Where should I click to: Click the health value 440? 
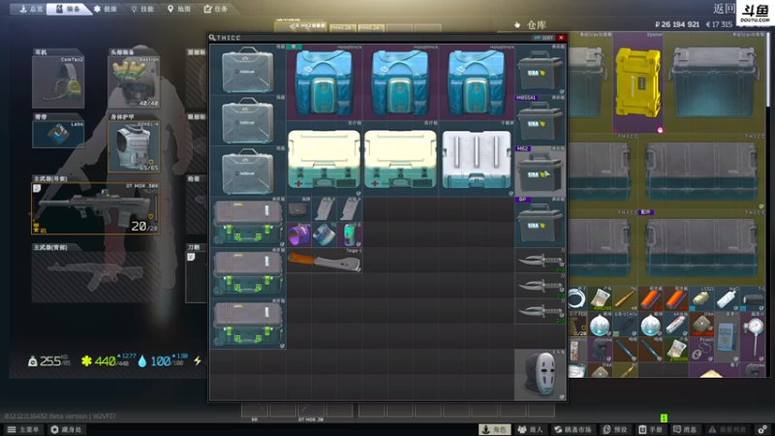105,361
